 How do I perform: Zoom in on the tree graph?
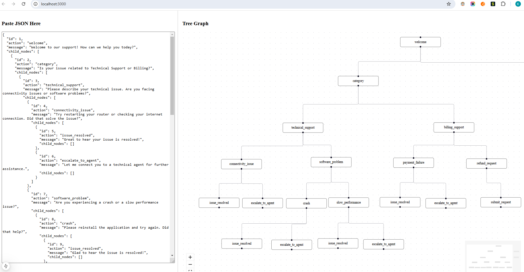[190, 257]
